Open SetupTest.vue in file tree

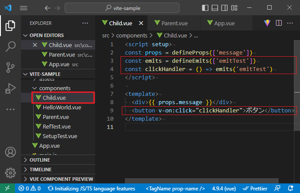[58, 136]
